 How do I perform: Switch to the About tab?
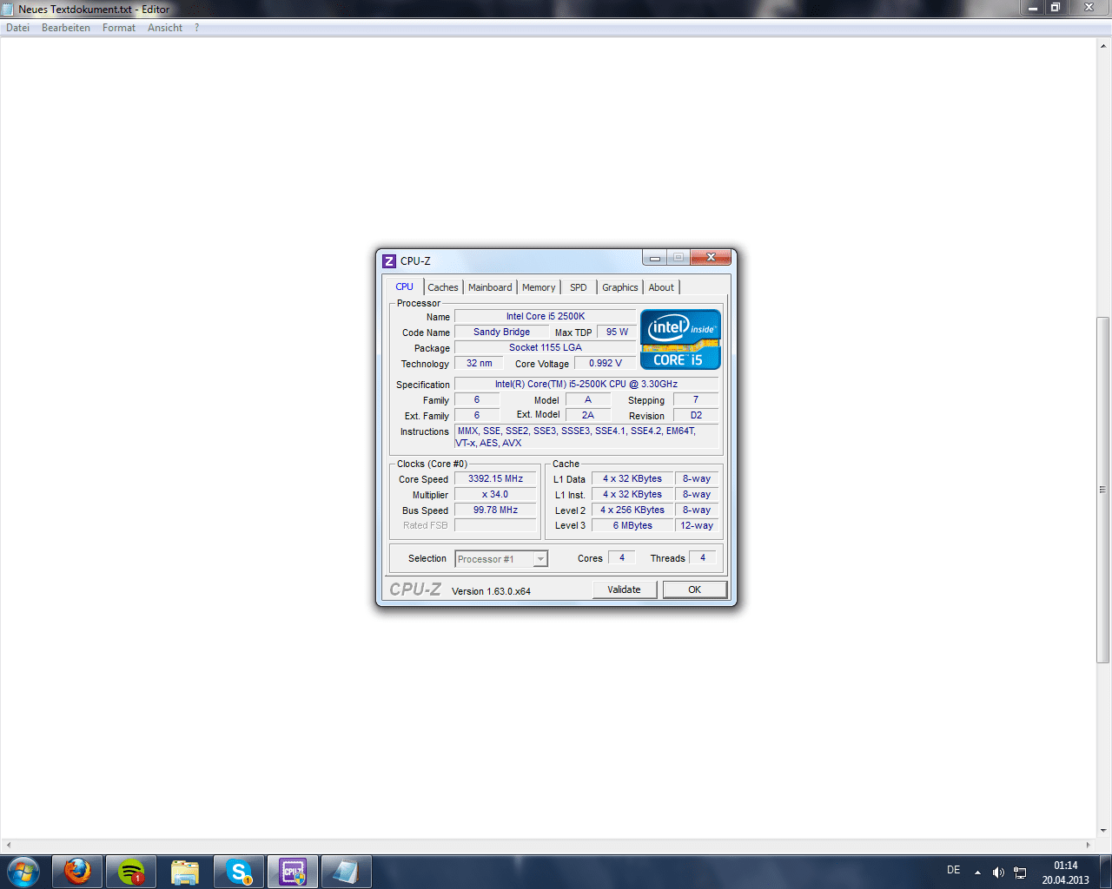[x=661, y=287]
